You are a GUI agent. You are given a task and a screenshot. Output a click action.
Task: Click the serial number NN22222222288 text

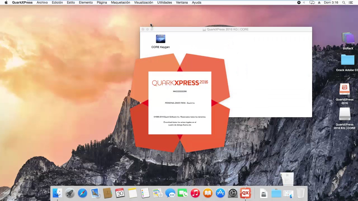coord(180,91)
